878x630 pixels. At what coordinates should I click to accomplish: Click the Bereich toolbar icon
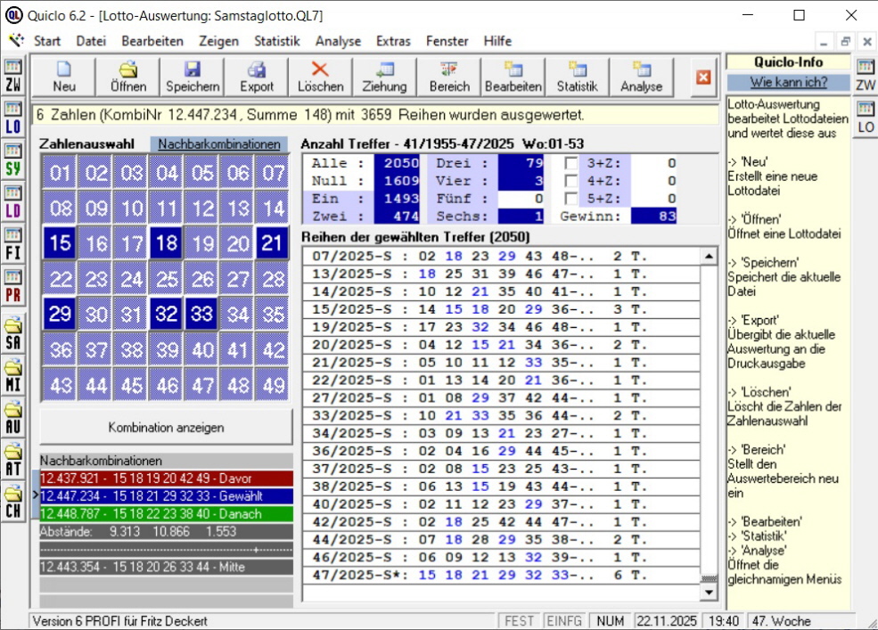(448, 77)
